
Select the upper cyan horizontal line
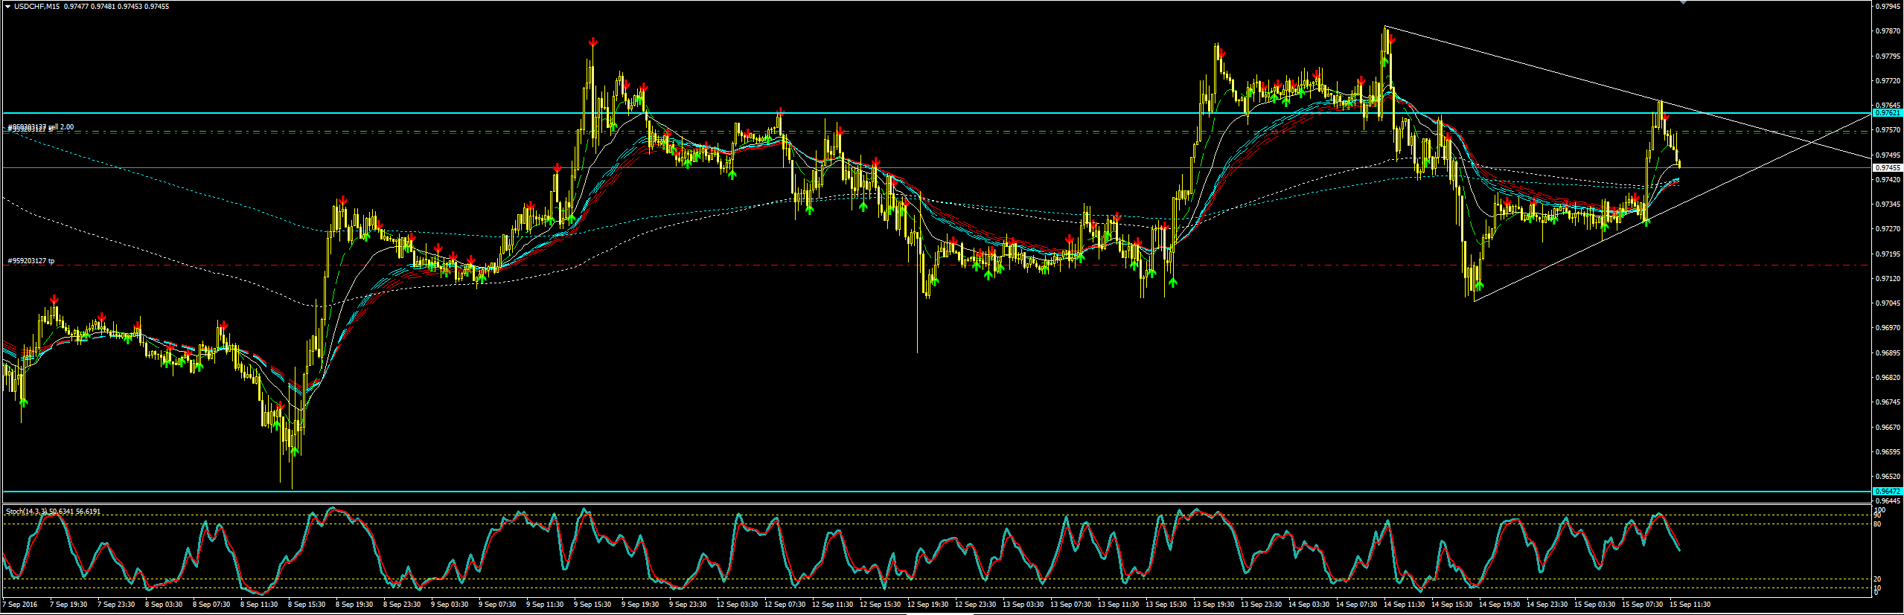[938, 113]
